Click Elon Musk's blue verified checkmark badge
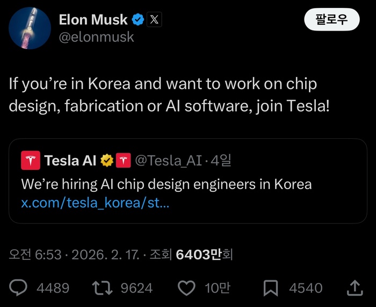This screenshot has height=307, width=376. coord(139,20)
